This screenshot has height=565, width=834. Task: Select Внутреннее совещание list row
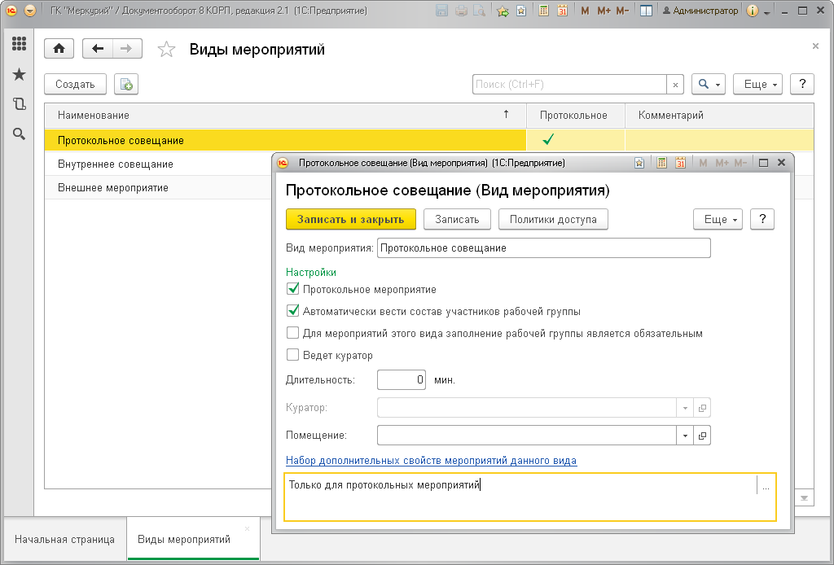[157, 164]
